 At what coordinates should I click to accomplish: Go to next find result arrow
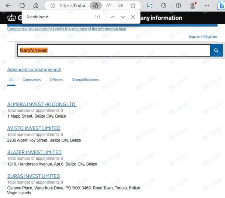point(123,17)
